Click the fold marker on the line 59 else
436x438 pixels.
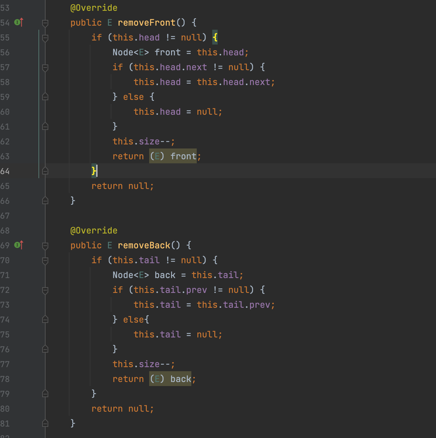pos(45,97)
